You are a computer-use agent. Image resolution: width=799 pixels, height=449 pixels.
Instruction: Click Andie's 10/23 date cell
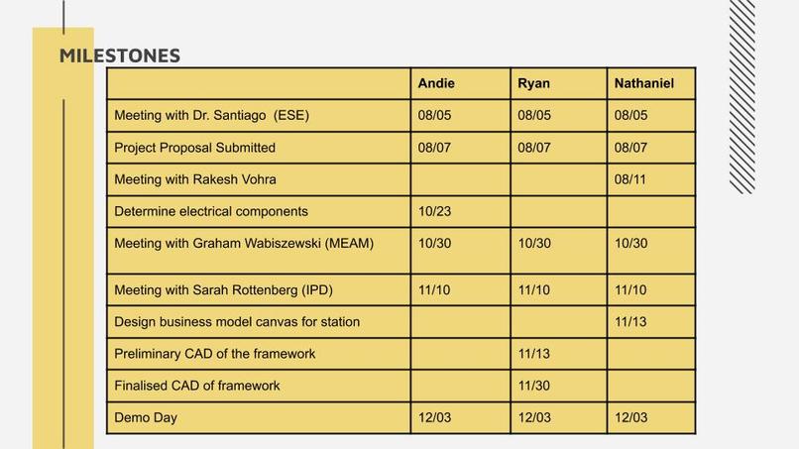(x=461, y=211)
